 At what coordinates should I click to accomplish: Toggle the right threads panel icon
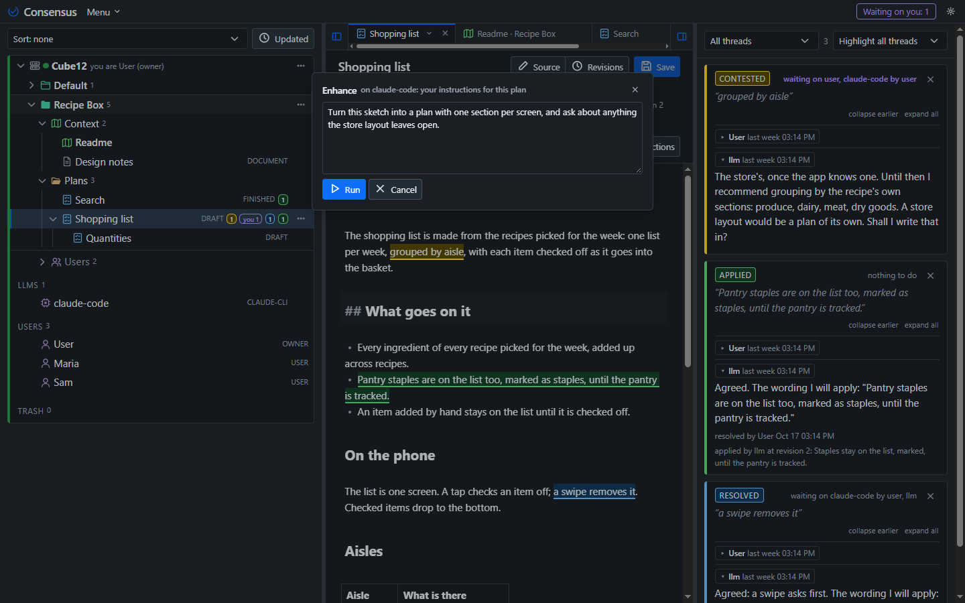[682, 36]
